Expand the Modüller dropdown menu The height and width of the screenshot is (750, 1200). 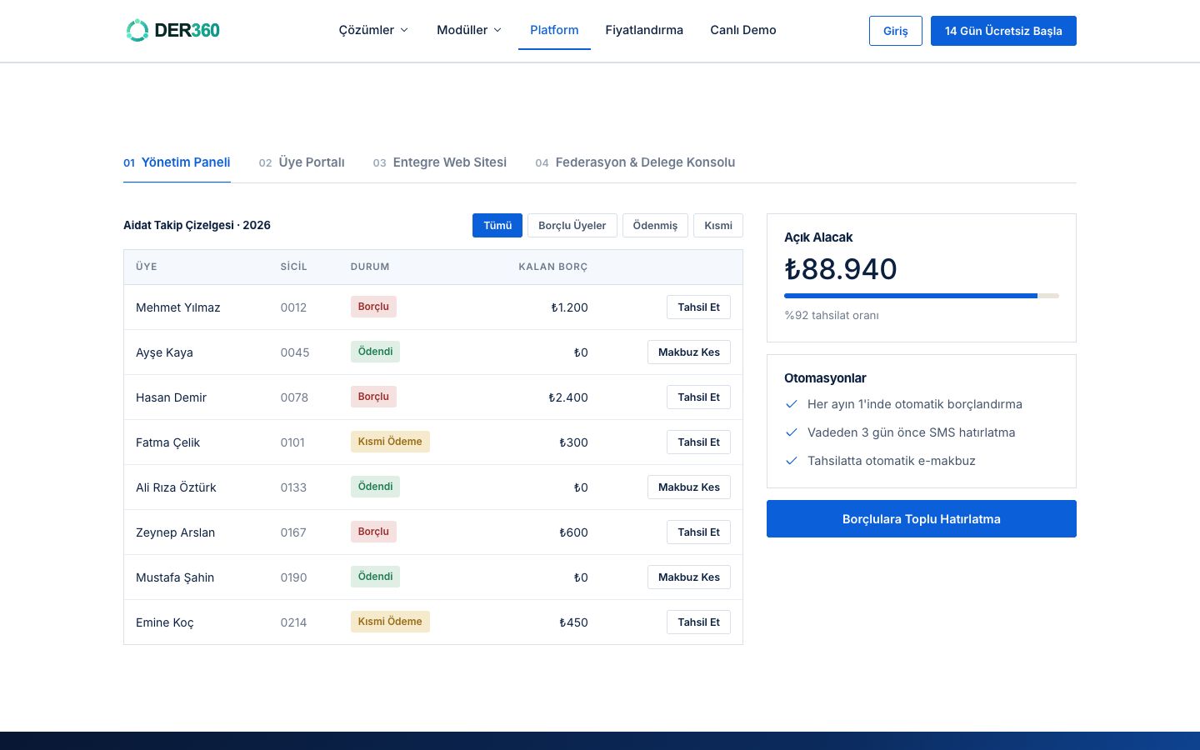pos(469,30)
